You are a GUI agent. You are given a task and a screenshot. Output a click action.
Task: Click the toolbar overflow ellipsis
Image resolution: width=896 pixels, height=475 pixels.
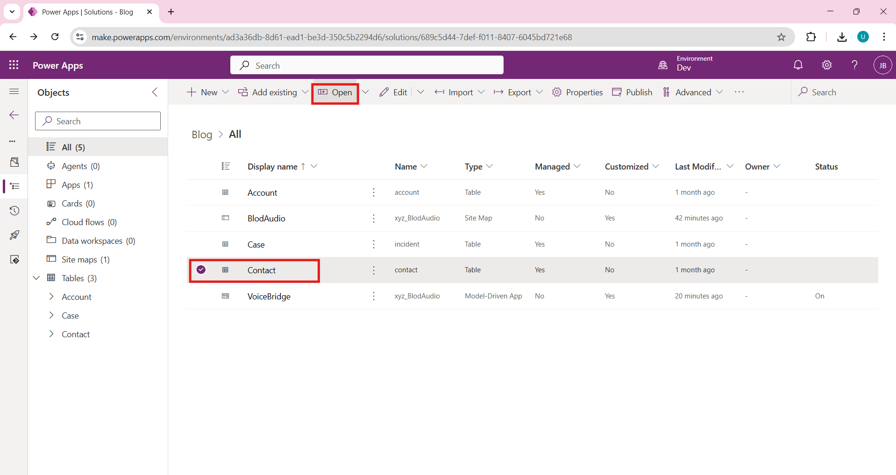(739, 92)
